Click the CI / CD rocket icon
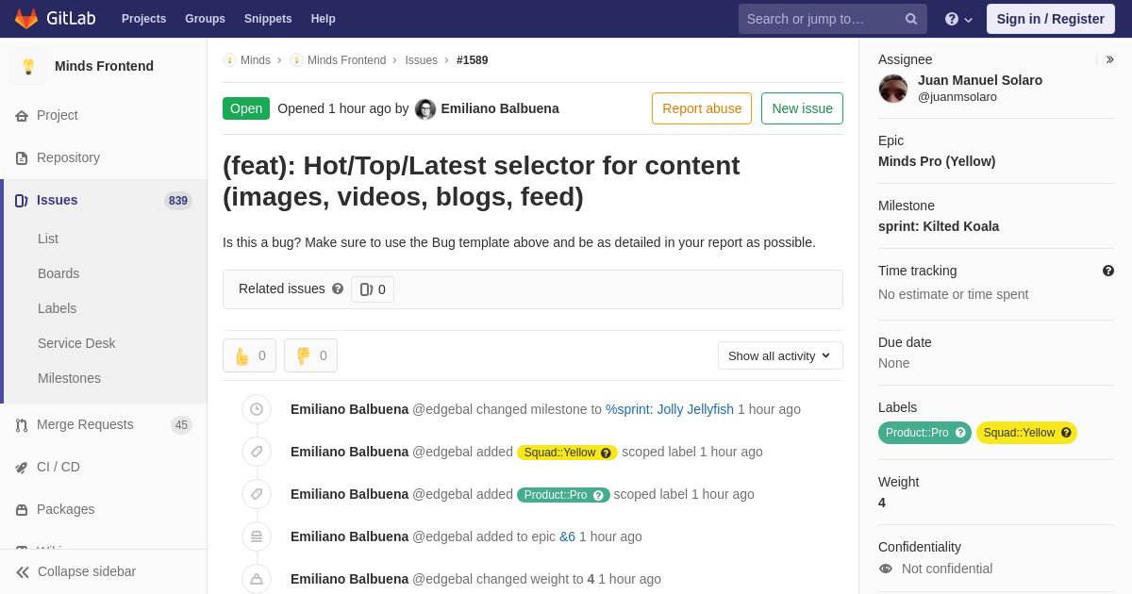 coord(22,467)
